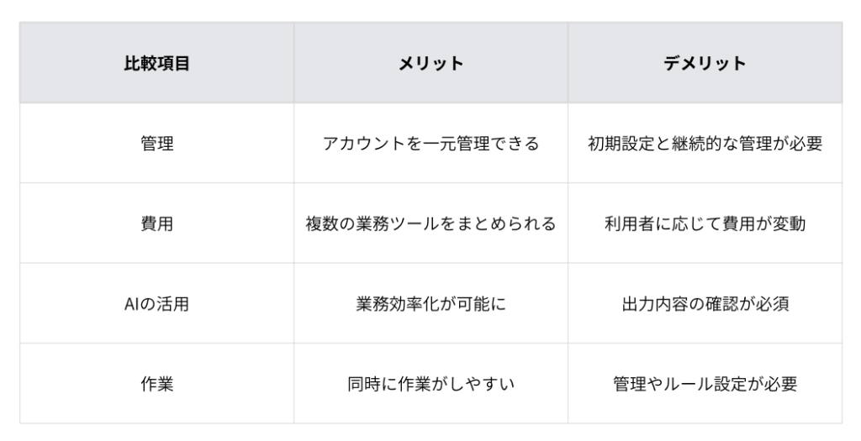Click cell 管理やルール設定が必要
The height and width of the screenshot is (441, 861).
[705, 383]
